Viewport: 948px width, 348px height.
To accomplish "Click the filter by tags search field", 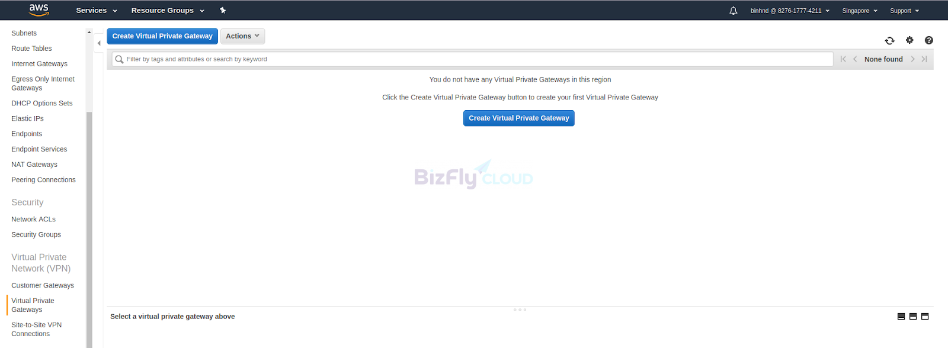I will [x=472, y=59].
